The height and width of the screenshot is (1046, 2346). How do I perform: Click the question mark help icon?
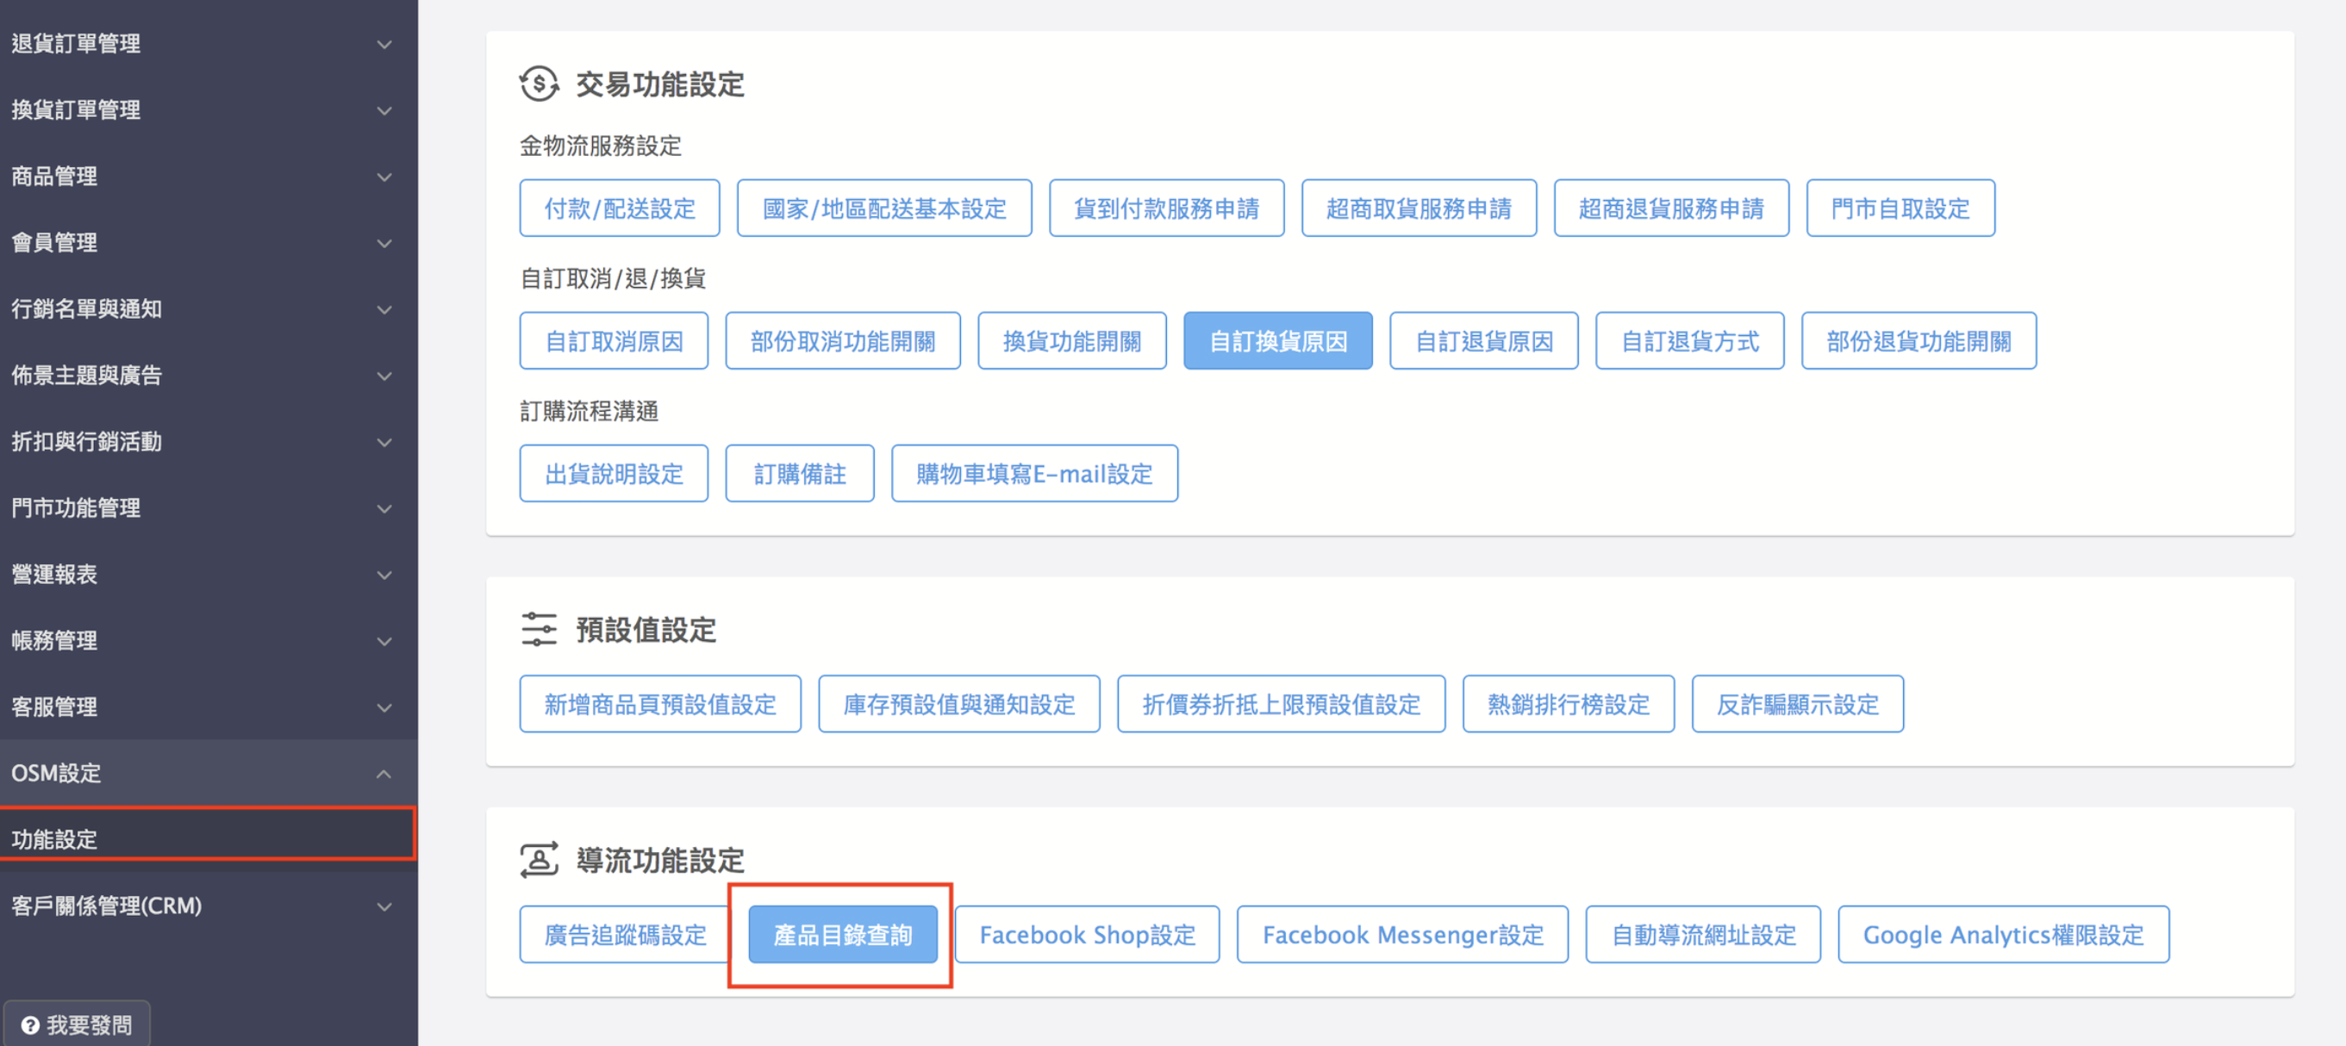pyautogui.click(x=30, y=1025)
